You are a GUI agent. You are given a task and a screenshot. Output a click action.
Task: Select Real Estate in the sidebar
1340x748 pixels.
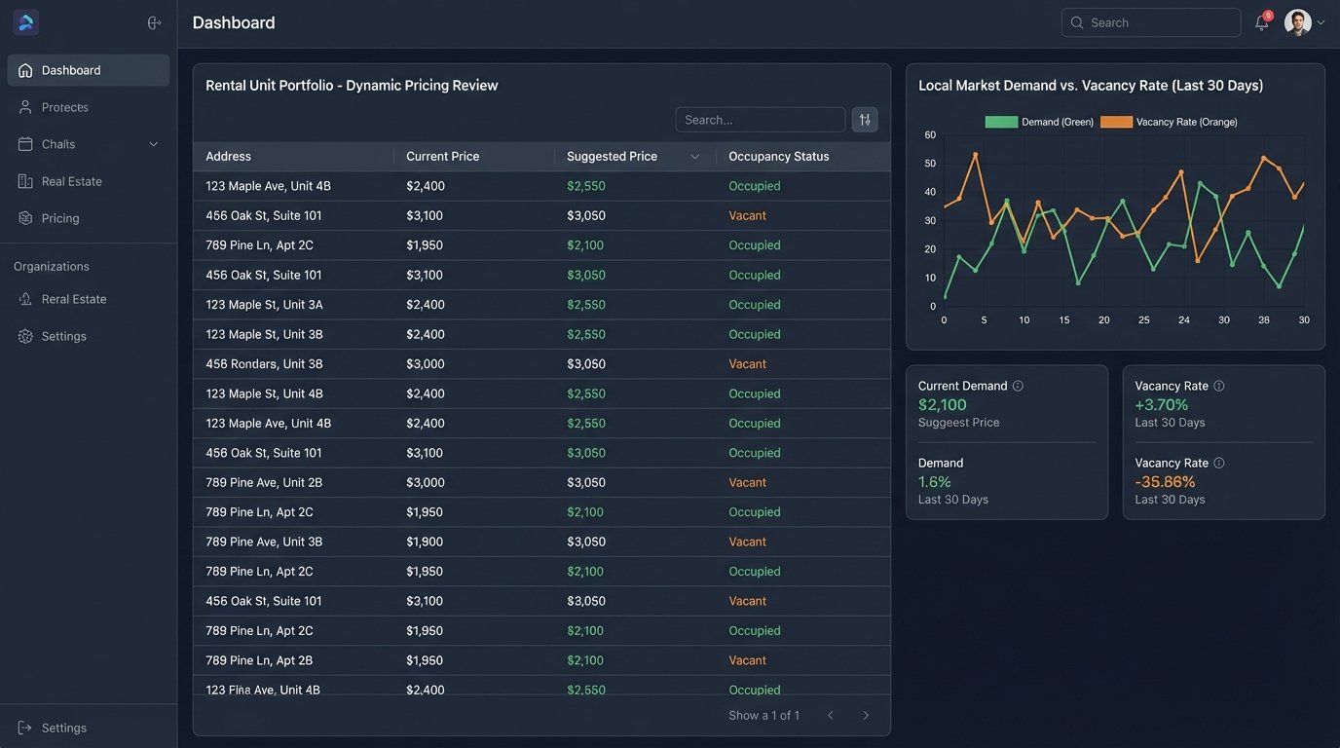71,181
